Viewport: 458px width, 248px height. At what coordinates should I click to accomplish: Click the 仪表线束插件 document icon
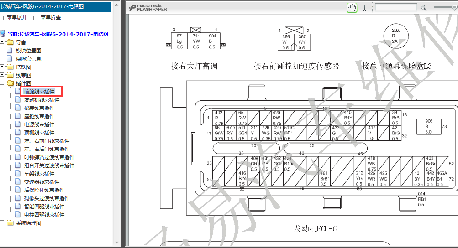click(x=17, y=108)
